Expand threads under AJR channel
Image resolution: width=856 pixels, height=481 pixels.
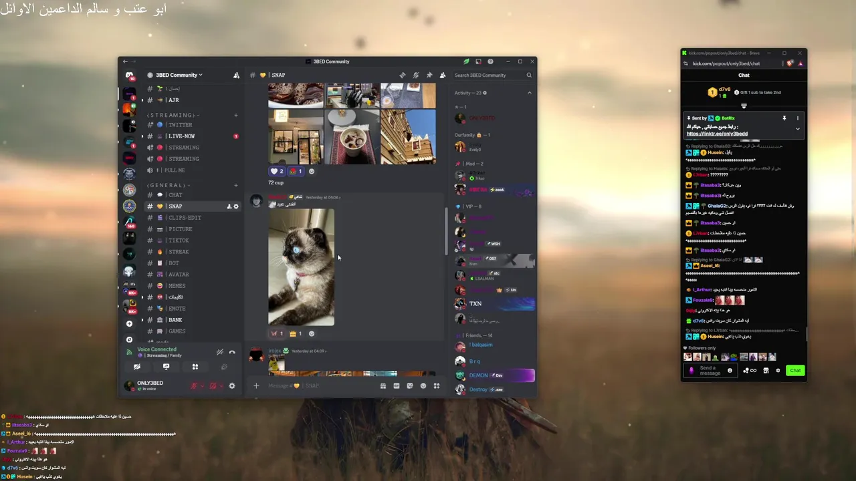click(x=142, y=100)
